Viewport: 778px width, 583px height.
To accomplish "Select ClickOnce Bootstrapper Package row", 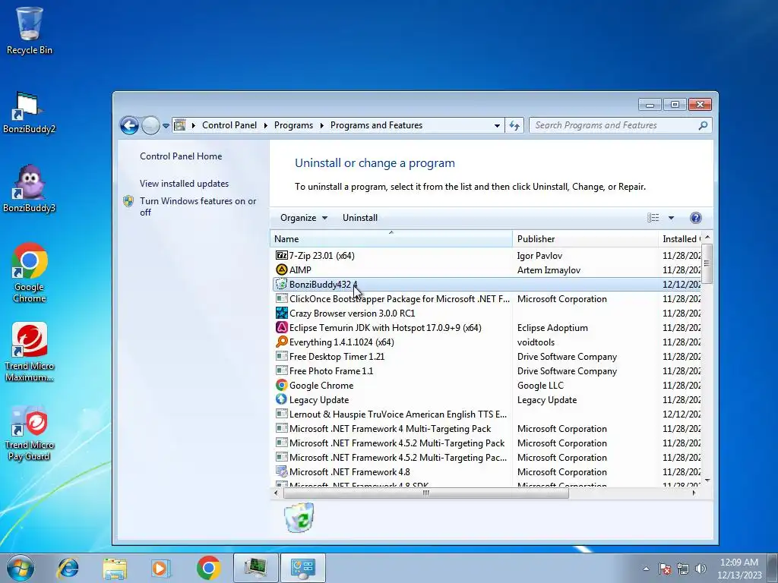I will 486,298.
